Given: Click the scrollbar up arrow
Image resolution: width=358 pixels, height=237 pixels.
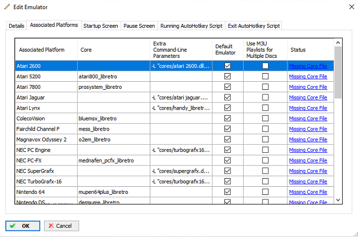Looking at the screenshot, I should [338, 43].
